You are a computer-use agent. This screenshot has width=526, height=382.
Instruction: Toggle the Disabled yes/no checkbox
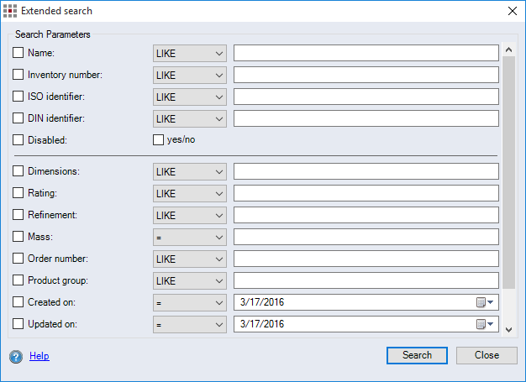pos(158,140)
